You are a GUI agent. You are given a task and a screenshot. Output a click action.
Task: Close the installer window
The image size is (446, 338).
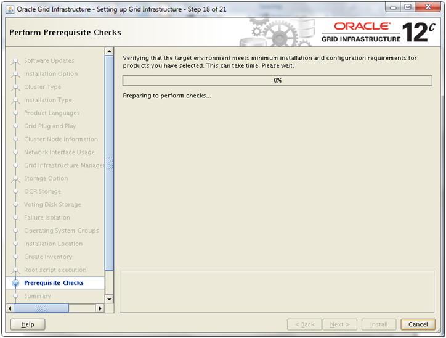(x=428, y=7)
